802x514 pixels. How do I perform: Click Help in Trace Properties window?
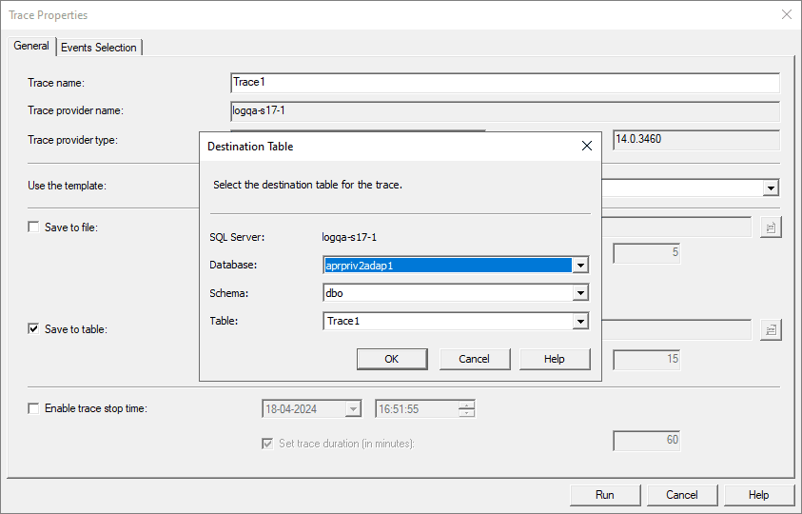[x=759, y=495]
